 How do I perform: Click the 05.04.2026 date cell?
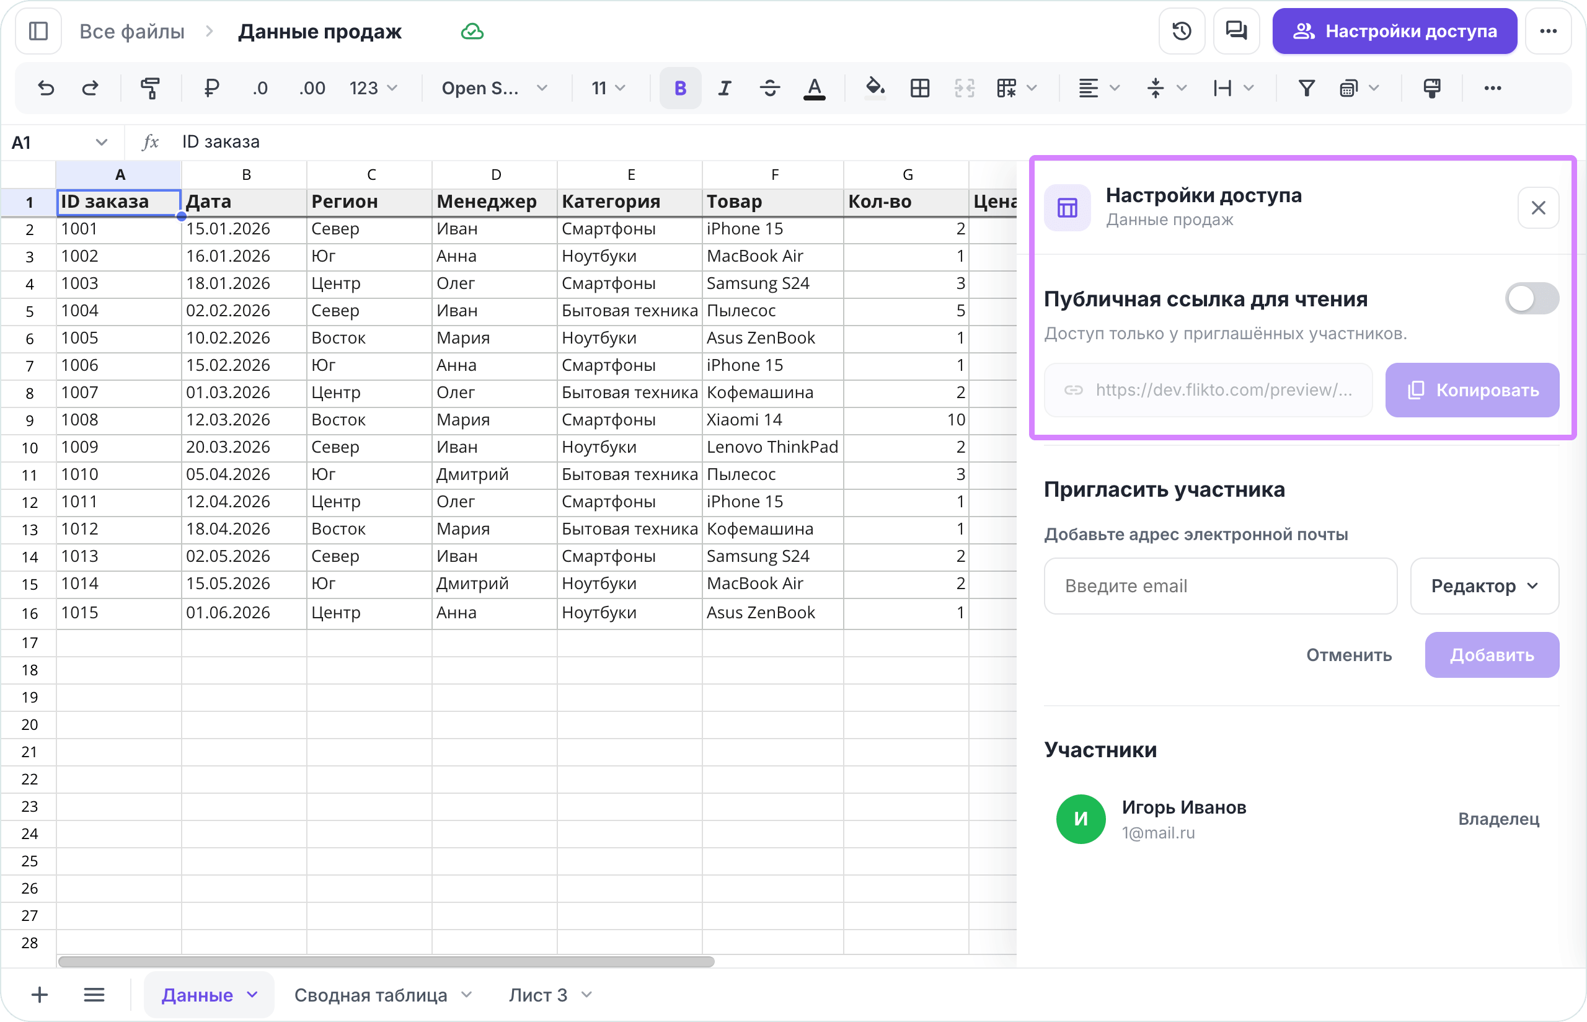[x=244, y=474]
